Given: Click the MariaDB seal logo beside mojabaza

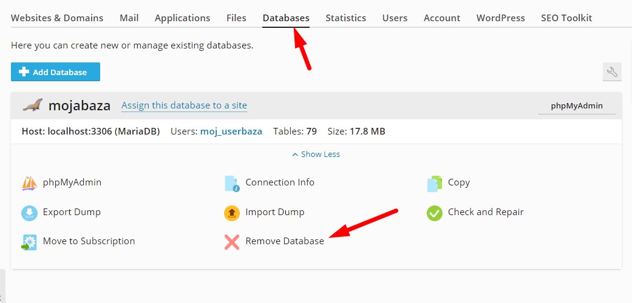Looking at the screenshot, I should click(32, 105).
